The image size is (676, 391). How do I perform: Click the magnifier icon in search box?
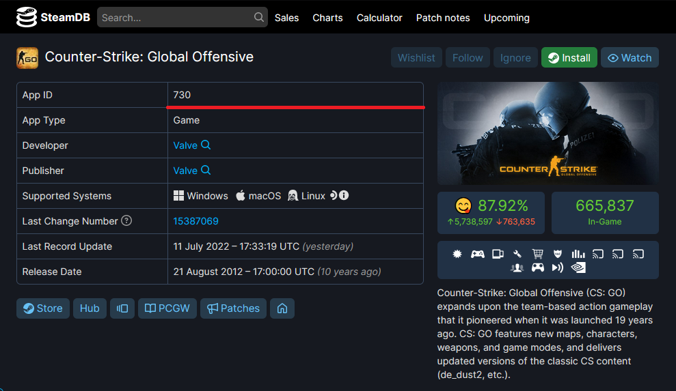point(258,17)
